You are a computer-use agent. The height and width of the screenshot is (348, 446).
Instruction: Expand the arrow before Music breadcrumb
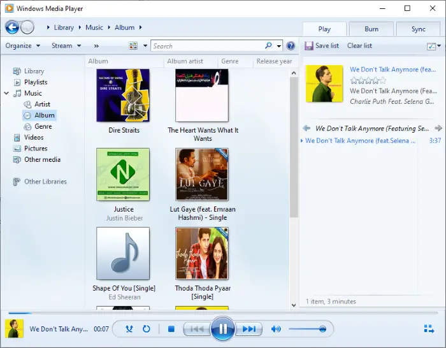[x=80, y=27]
